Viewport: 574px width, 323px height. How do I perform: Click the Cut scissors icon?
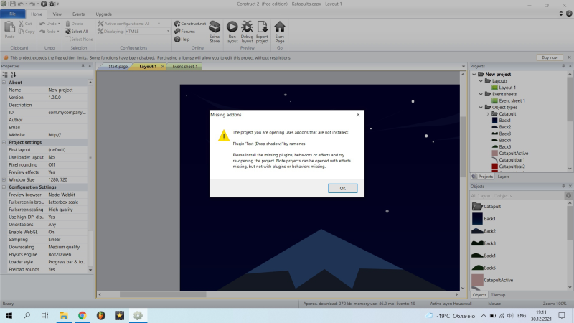(22, 24)
